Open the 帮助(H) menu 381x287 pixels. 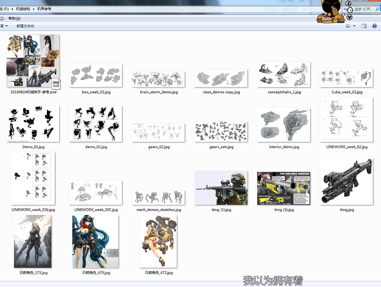14,18
